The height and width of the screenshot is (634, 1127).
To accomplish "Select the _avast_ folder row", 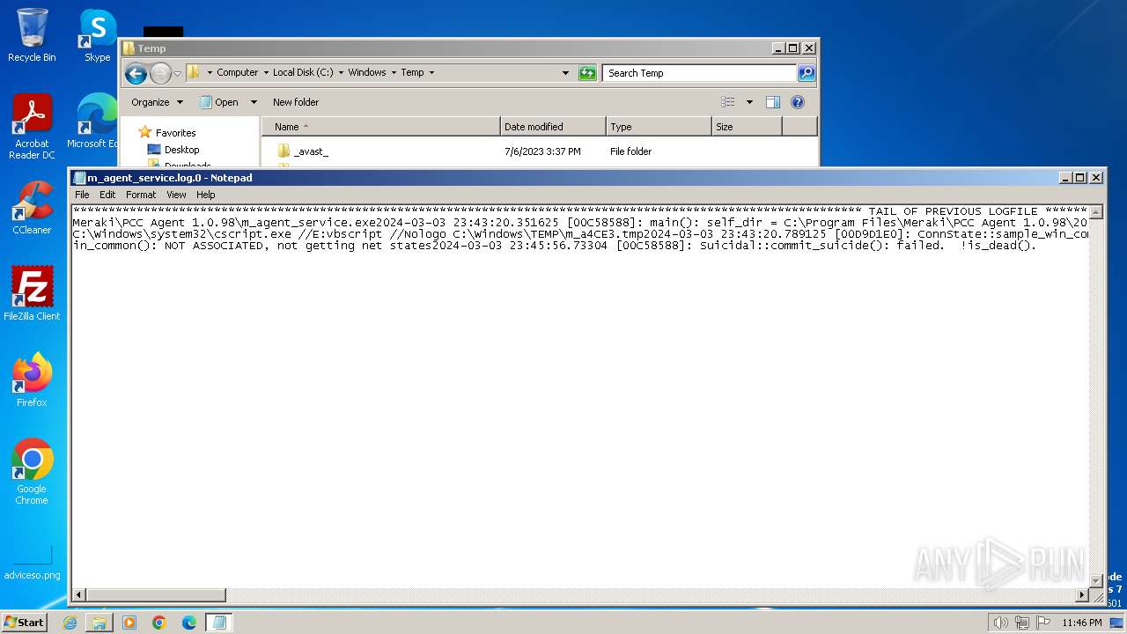I will [539, 151].
